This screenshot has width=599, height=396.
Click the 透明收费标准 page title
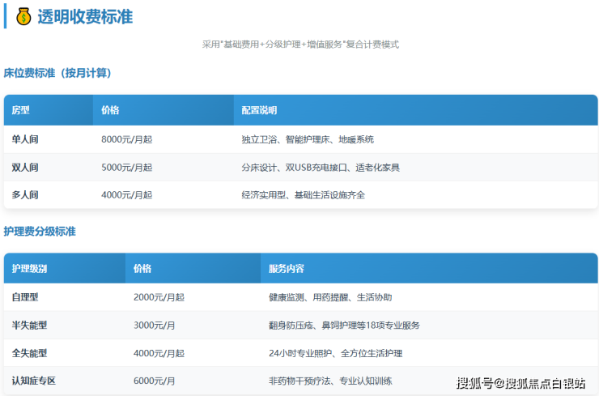pos(85,17)
